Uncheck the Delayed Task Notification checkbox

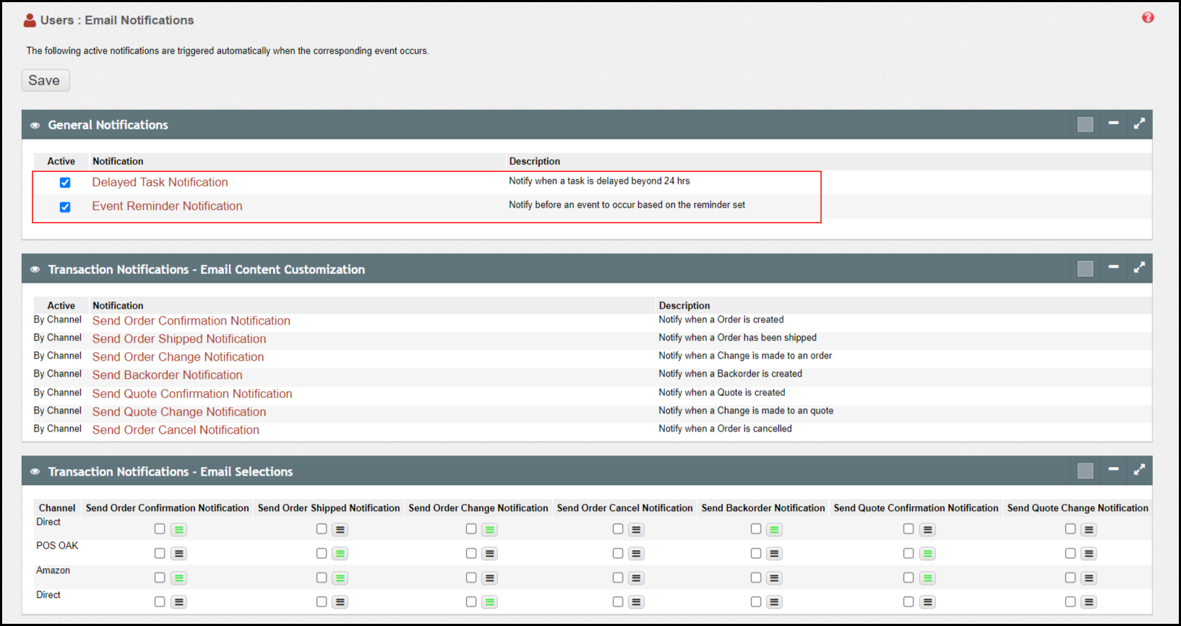[x=65, y=183]
